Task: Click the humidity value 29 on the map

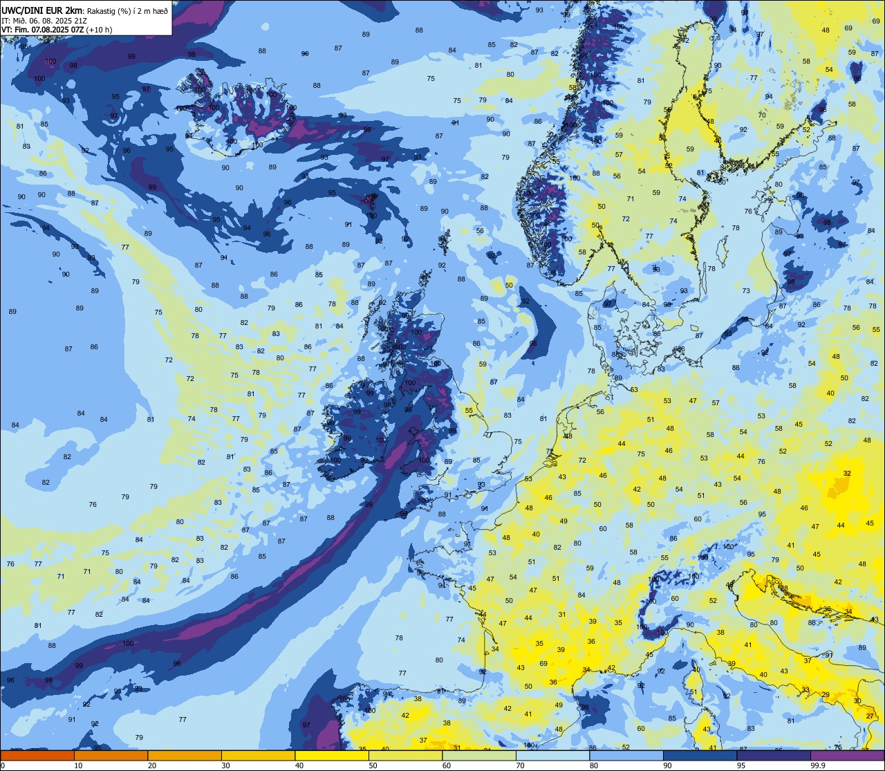Action: coord(826,695)
